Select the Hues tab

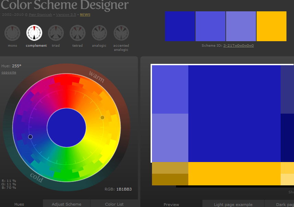click(x=19, y=204)
